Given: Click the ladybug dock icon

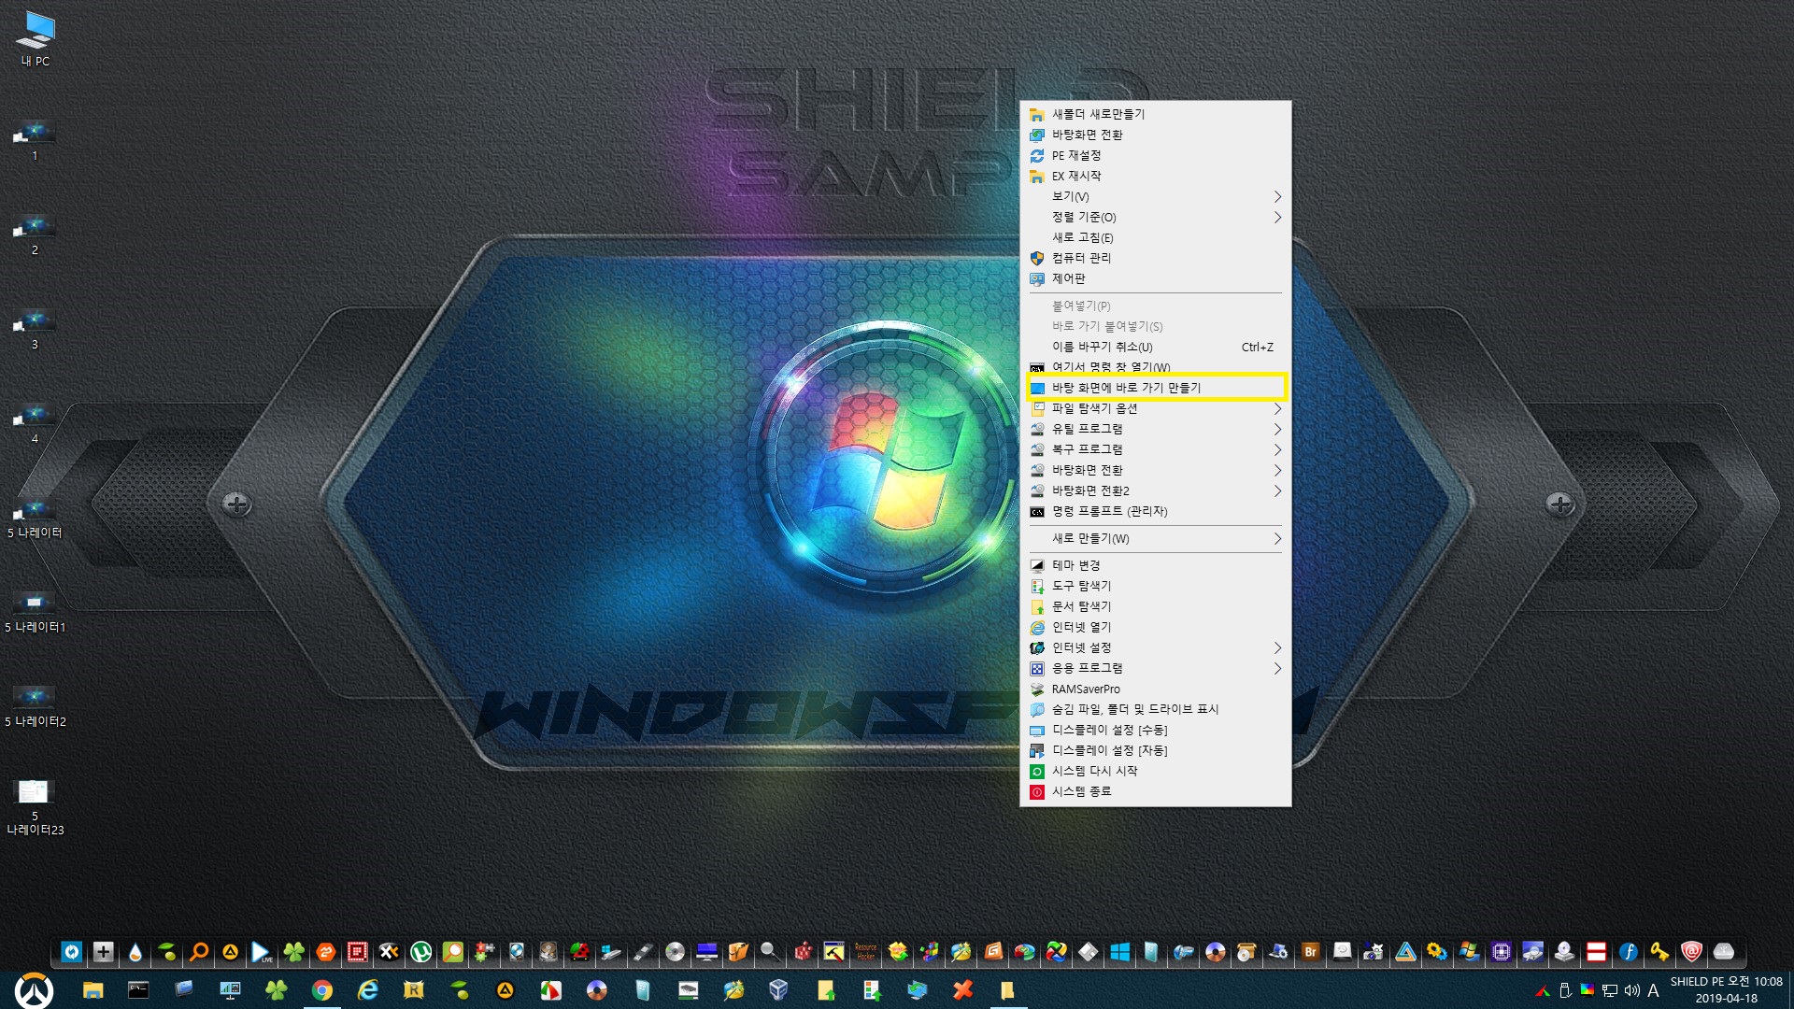Looking at the screenshot, I should [x=579, y=952].
